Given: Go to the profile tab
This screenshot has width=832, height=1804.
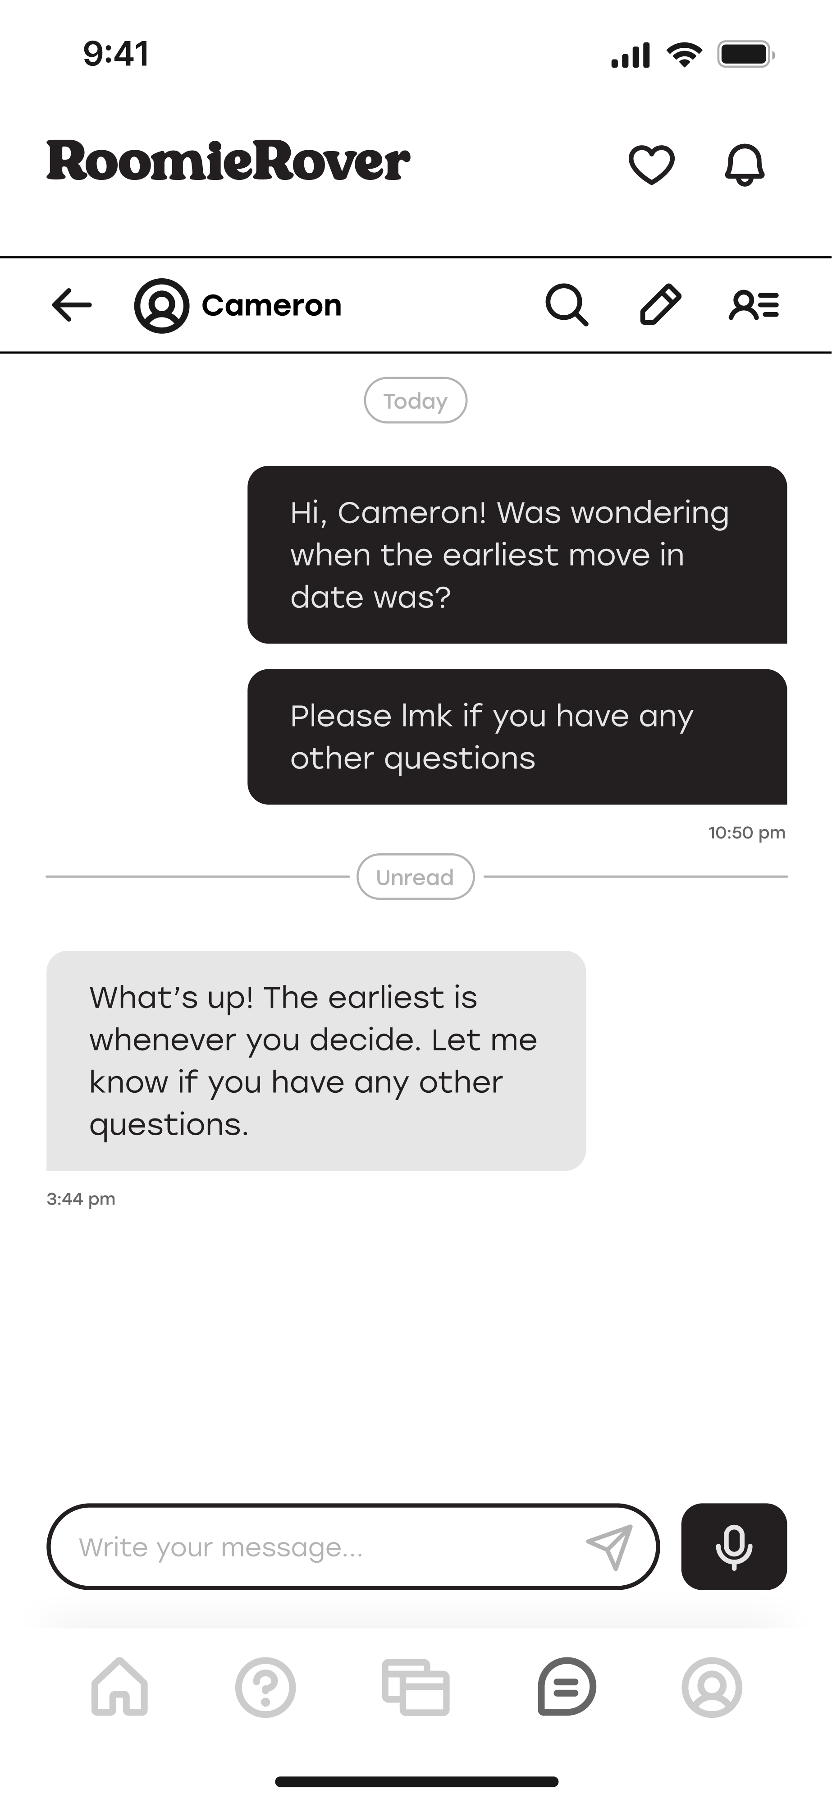Looking at the screenshot, I should pyautogui.click(x=712, y=1686).
